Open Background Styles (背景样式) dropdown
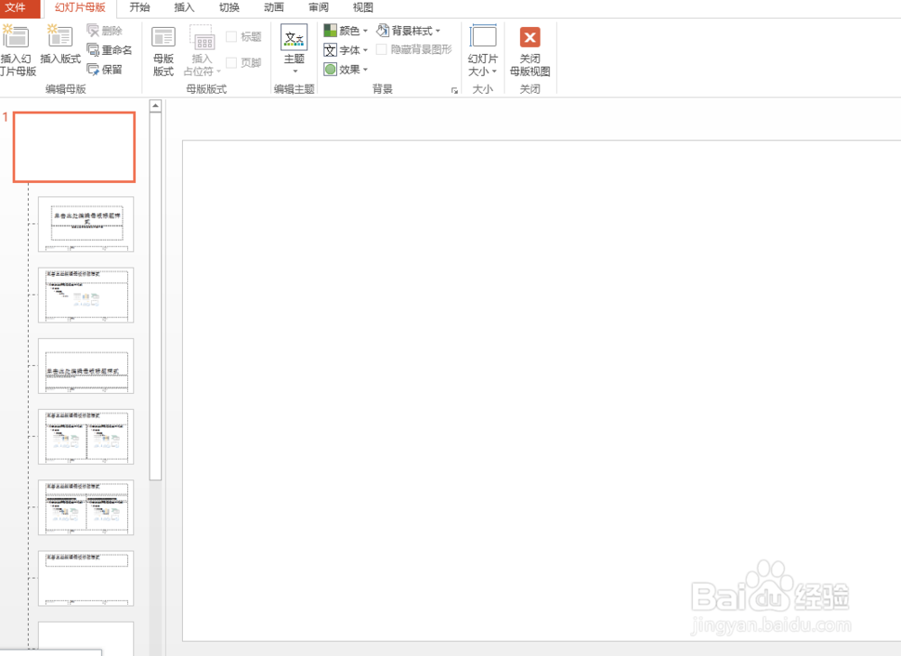Image resolution: width=901 pixels, height=656 pixels. click(408, 31)
